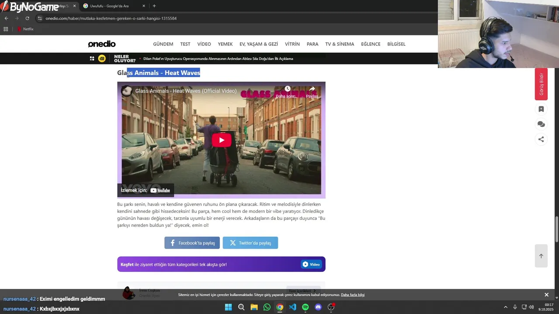Open the apps grid in bookmarks bar
This screenshot has height=314, width=559.
click(x=6, y=29)
